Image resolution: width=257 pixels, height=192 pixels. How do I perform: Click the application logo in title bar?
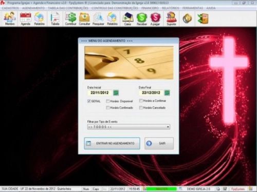[x=3, y=3]
